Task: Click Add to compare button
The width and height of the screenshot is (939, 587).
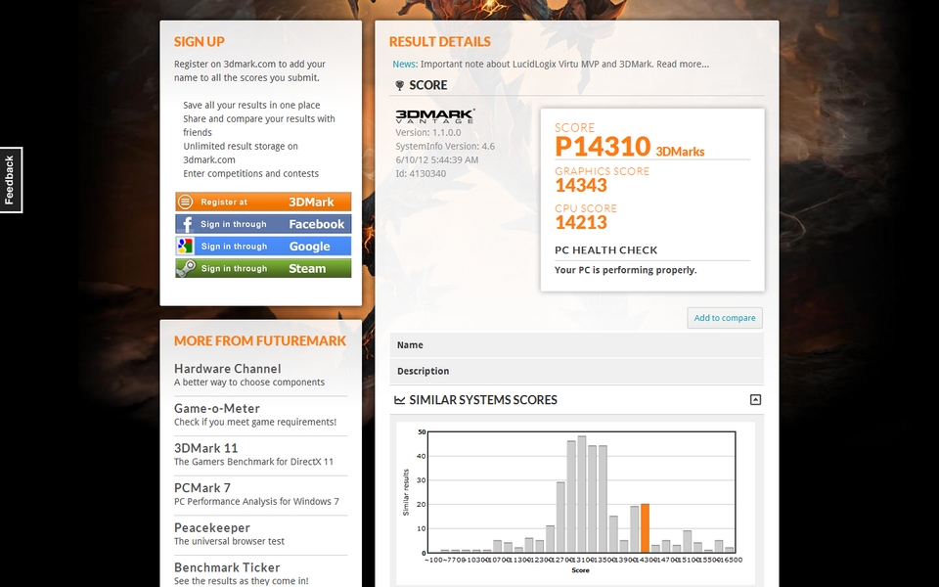Action: pyautogui.click(x=725, y=318)
